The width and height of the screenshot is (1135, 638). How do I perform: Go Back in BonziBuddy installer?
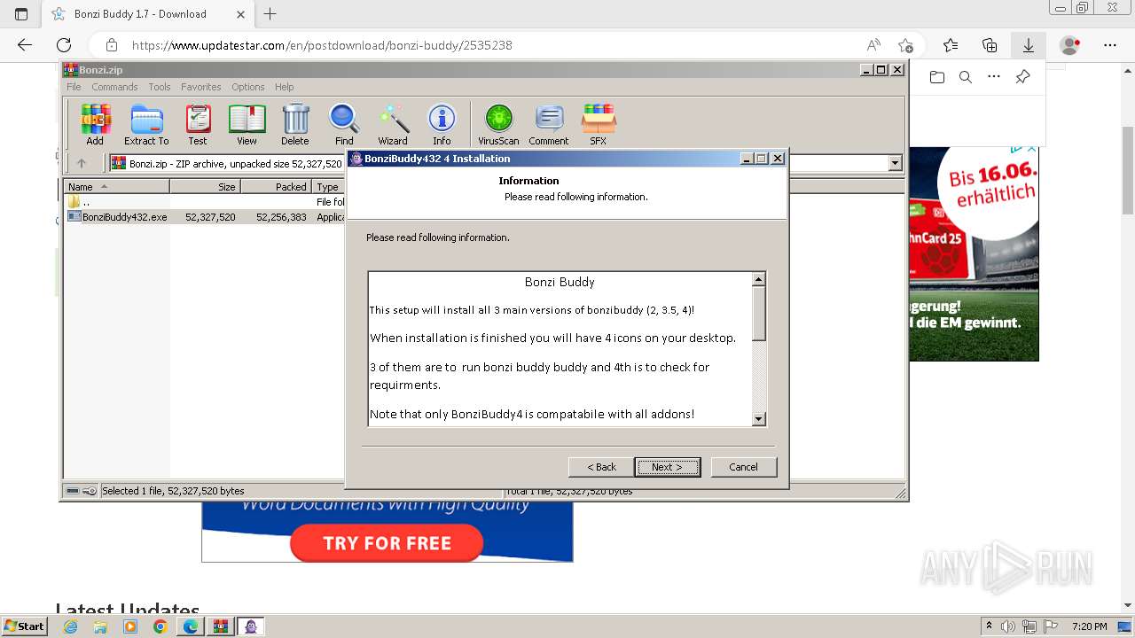(x=601, y=467)
